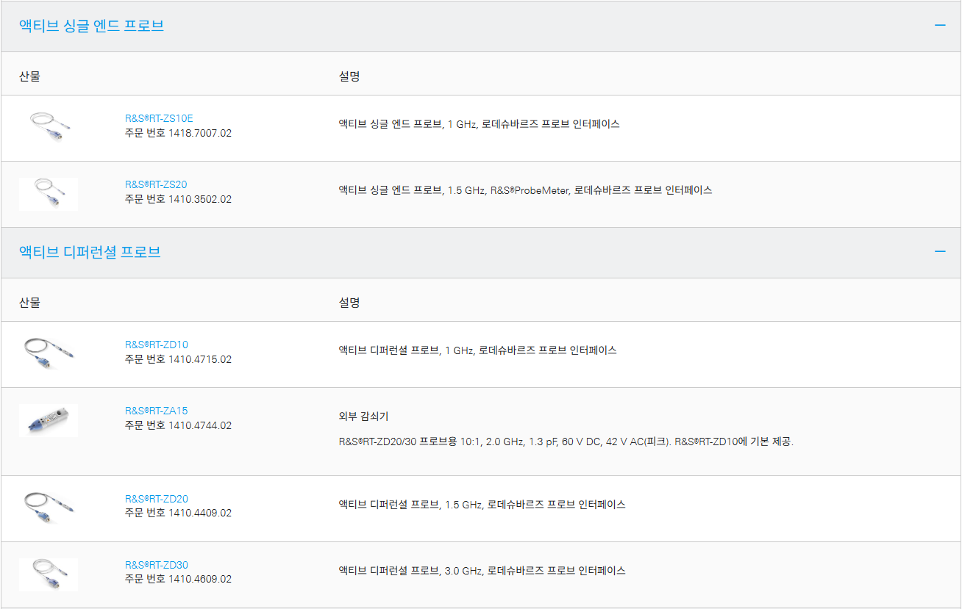
Task: Open the R&S®RT-ZD10 product link
Action: click(157, 345)
